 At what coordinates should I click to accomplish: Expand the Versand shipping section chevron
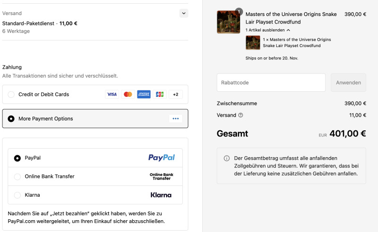(184, 13)
